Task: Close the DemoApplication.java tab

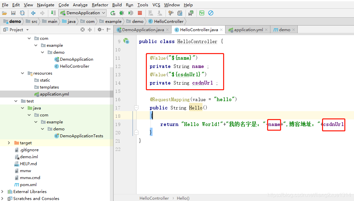Action: tap(167, 30)
